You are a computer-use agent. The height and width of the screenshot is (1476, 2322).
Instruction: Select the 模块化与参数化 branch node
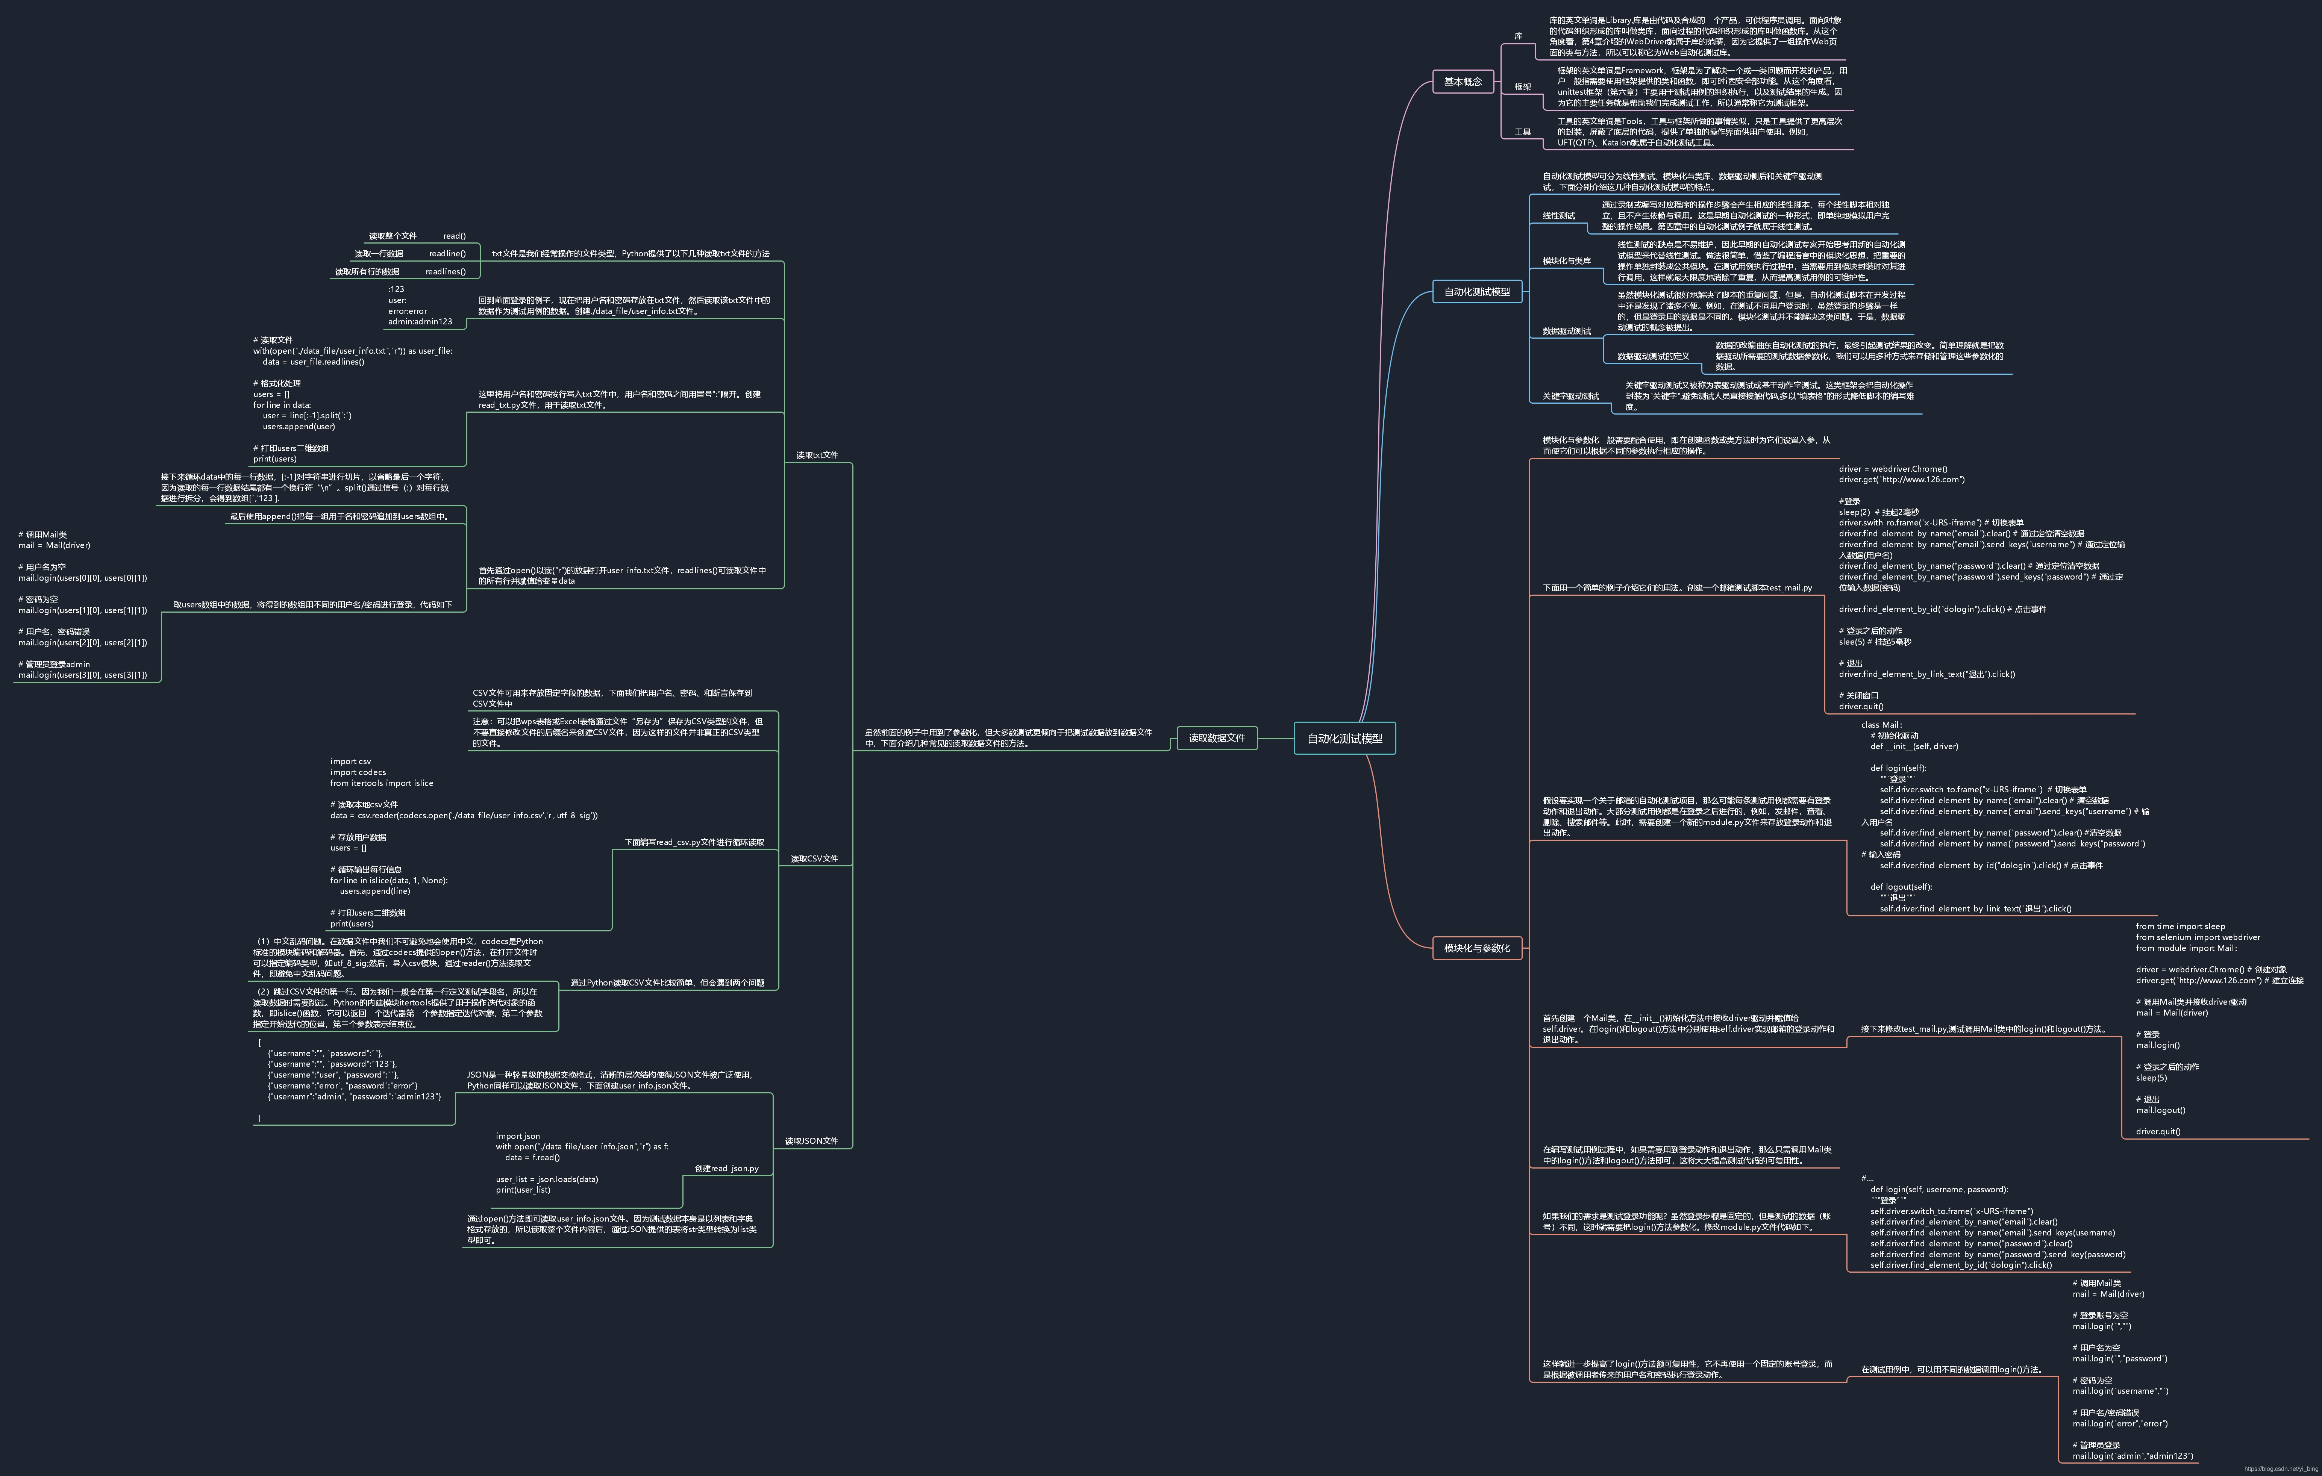click(x=1476, y=949)
